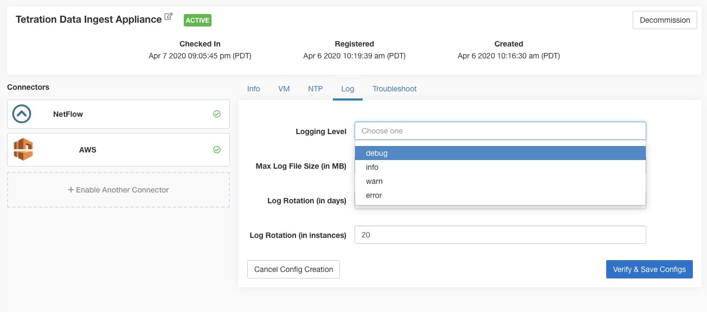Click the Logging Level label
This screenshot has height=312, width=707.
click(x=321, y=131)
